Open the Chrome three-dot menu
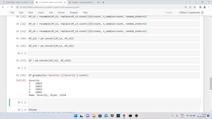 (209, 7)
